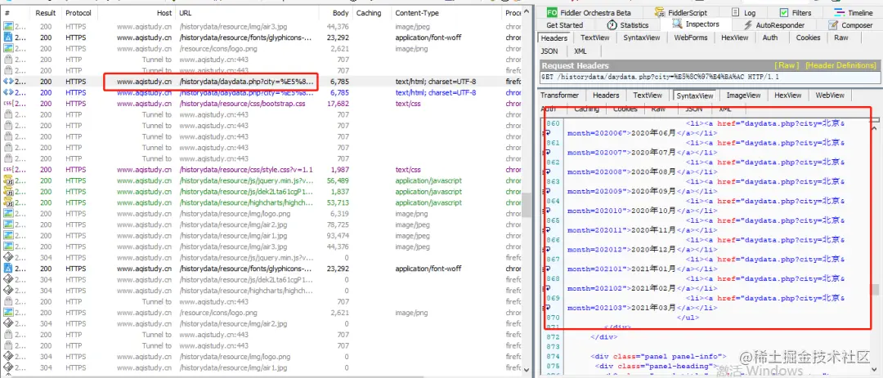Open the request TextView inspector tab
The height and width of the screenshot is (378, 883).
click(594, 38)
